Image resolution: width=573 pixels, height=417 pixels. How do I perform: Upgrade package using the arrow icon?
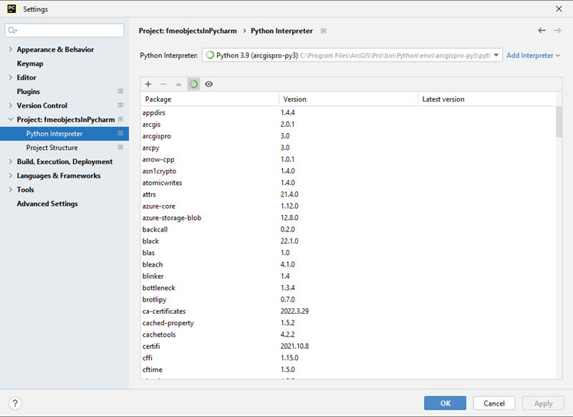click(178, 84)
